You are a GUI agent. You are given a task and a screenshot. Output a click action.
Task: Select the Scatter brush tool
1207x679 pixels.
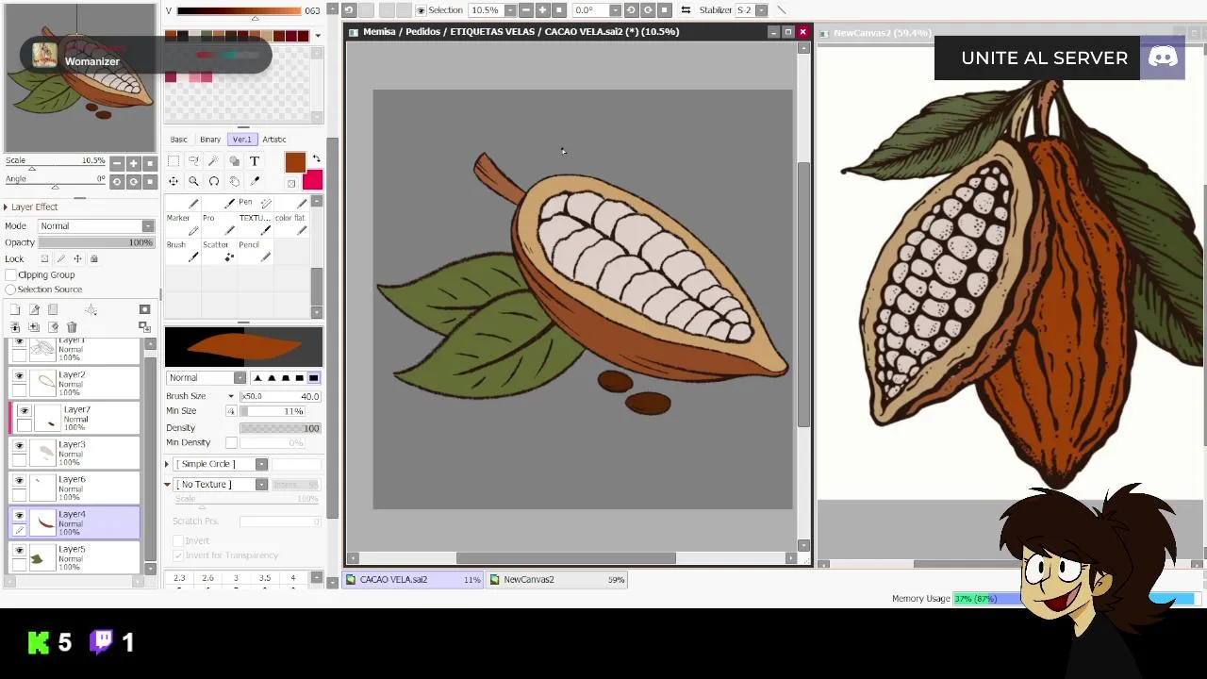point(220,251)
